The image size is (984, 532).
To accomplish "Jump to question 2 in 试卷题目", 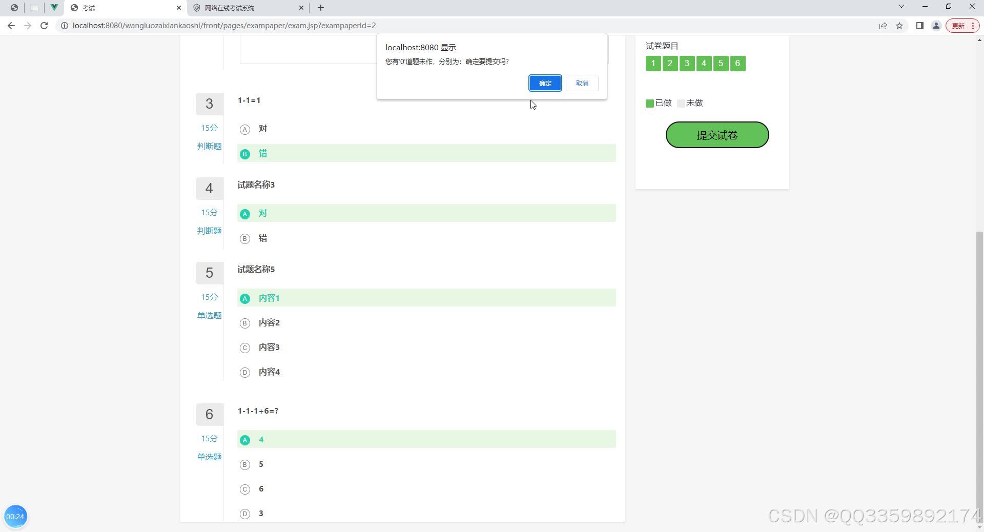I will pos(670,64).
